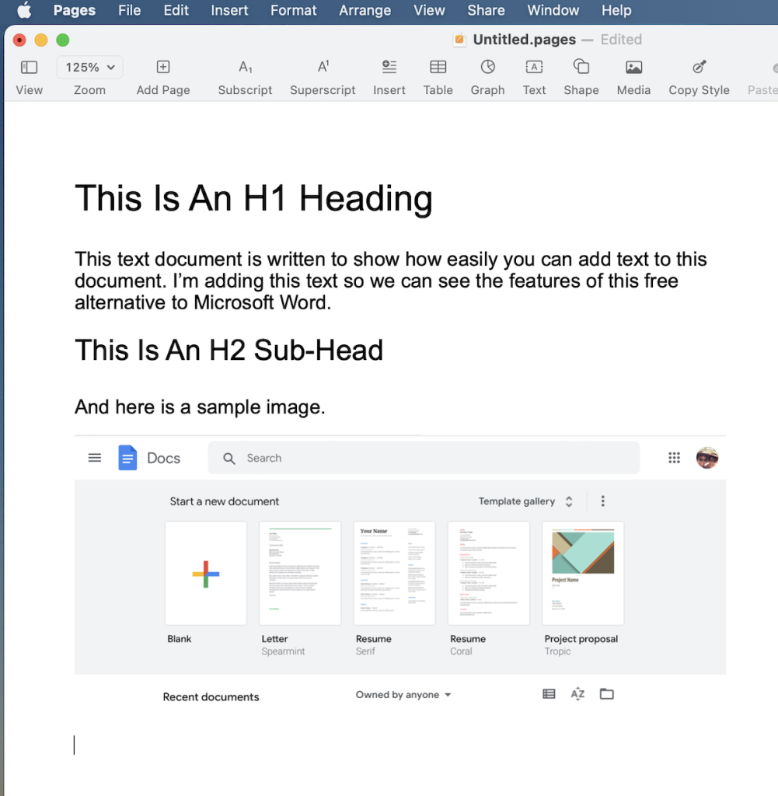Select the Blank document thumbnail
Screen dimensions: 778x796
pos(205,573)
